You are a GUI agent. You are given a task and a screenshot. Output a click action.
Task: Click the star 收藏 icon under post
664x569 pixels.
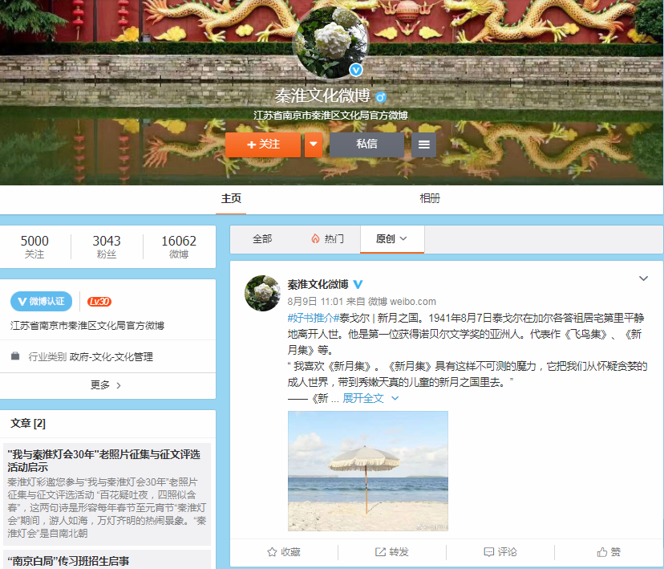coord(272,552)
